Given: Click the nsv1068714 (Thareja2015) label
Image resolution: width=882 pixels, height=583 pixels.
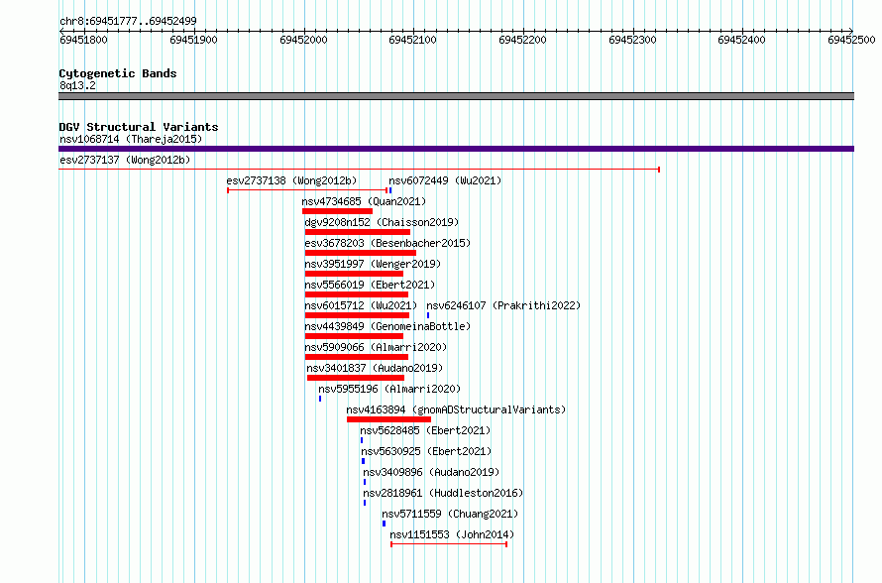Looking at the screenshot, I should click(131, 139).
